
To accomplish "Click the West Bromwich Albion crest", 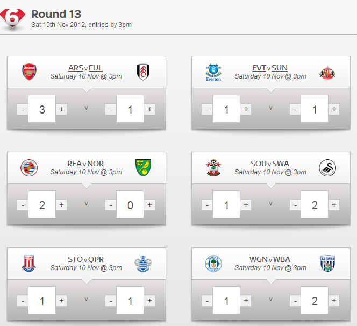I will (x=327, y=263).
